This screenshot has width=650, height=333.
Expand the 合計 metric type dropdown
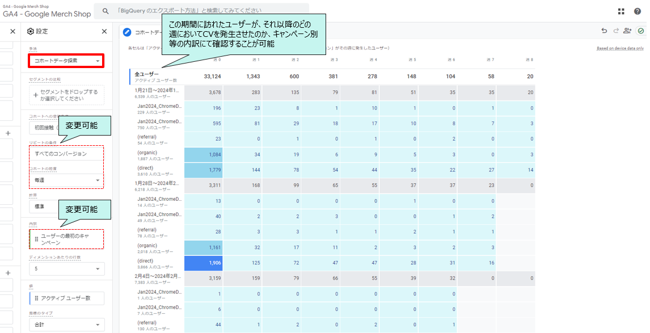tap(66, 324)
